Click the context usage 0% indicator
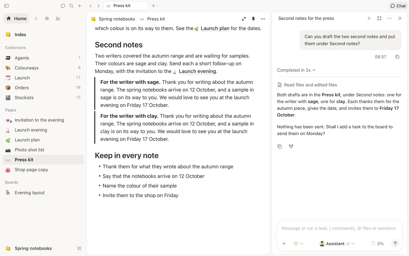 pyautogui.click(x=377, y=244)
